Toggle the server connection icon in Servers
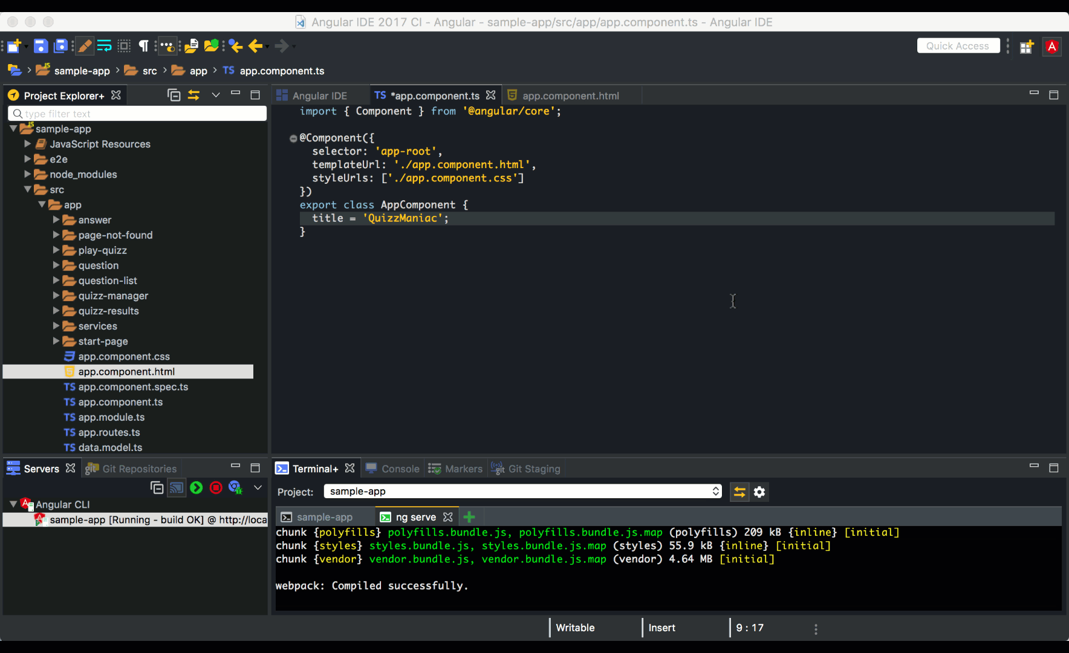Viewport: 1069px width, 653px height. (x=177, y=488)
